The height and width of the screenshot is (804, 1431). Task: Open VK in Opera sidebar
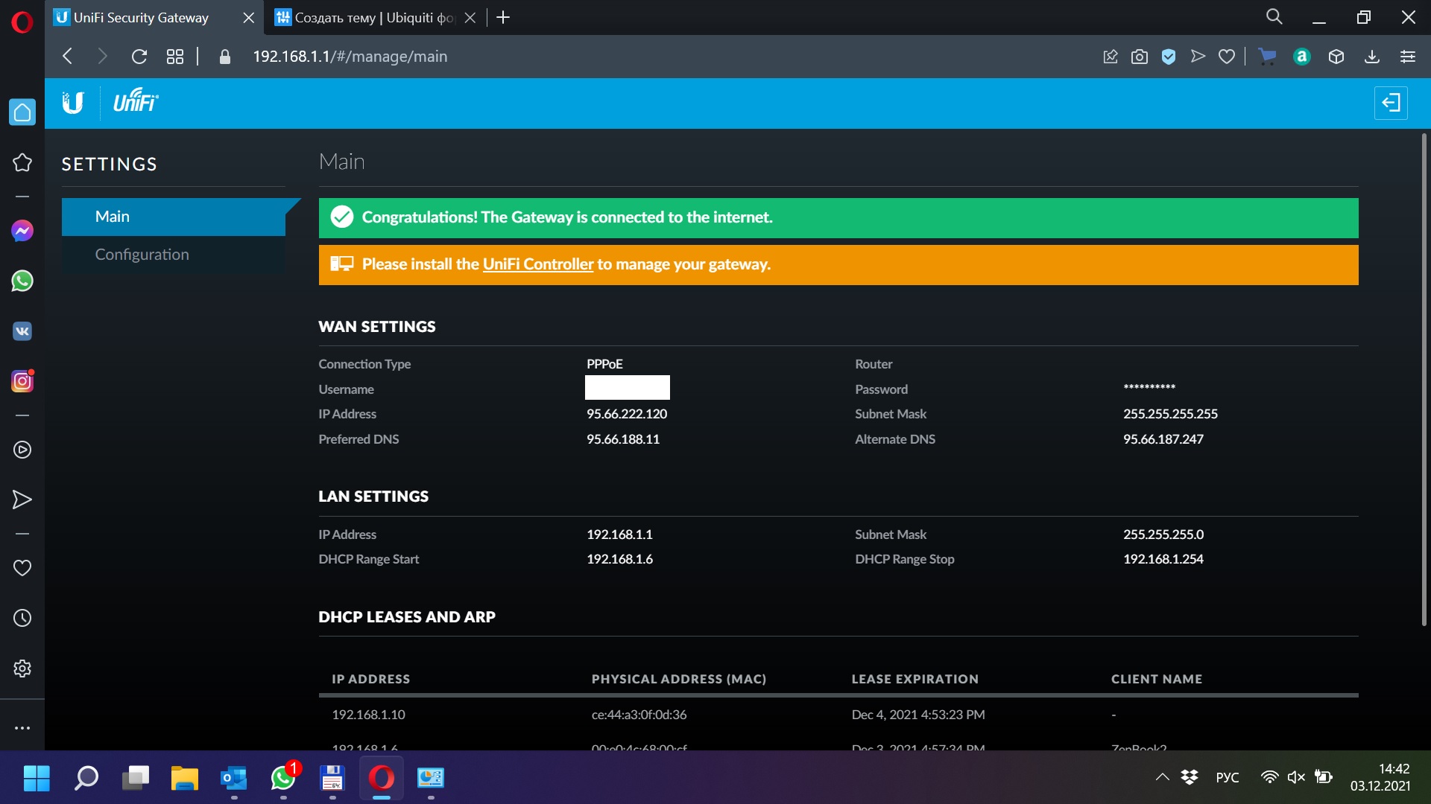click(x=22, y=331)
